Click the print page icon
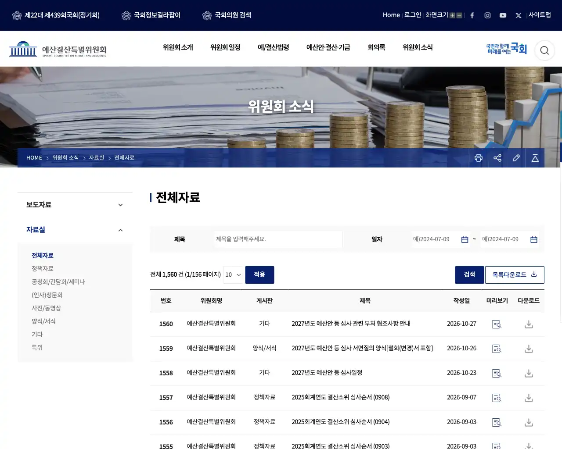562x449 pixels. pyautogui.click(x=479, y=158)
